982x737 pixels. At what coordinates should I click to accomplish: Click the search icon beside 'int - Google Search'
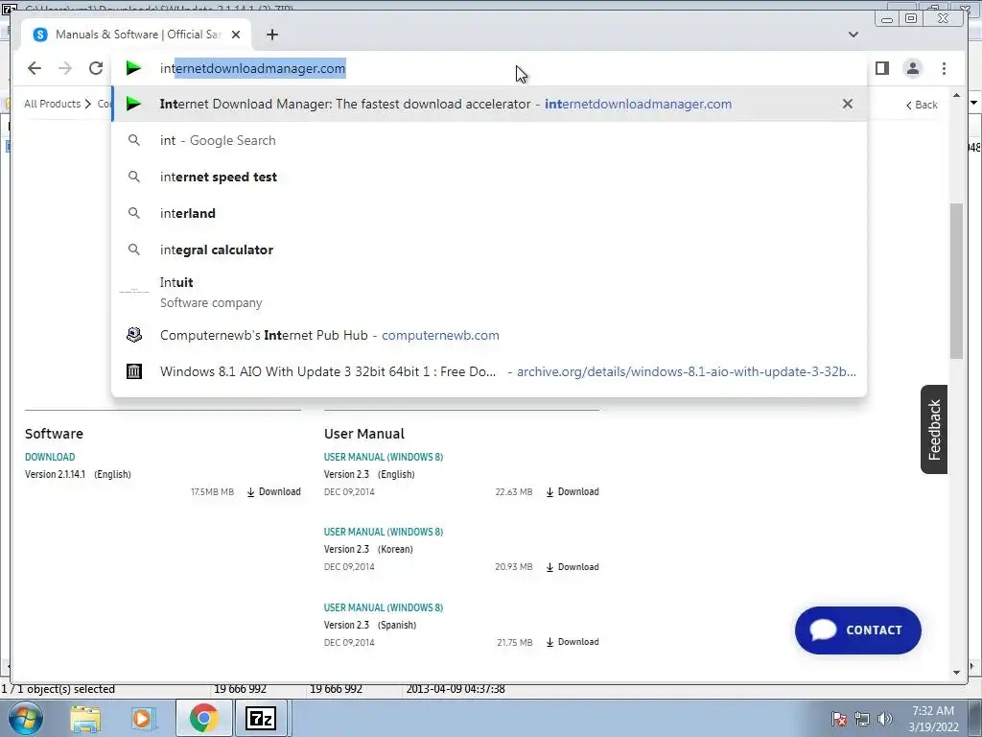134,140
